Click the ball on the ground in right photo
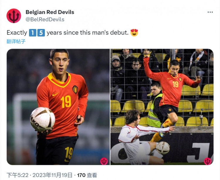This screenshot has height=180, width=220. pos(163,148)
